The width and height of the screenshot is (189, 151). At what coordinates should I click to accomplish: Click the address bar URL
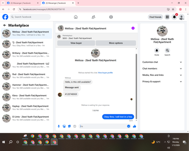[x=44, y=9]
